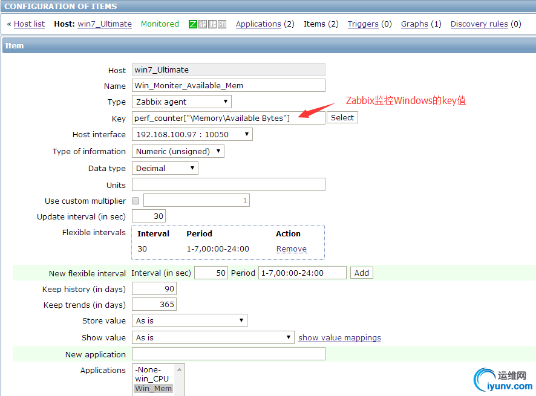
Task: Select win_CPU in Applications list
Action: (152, 379)
